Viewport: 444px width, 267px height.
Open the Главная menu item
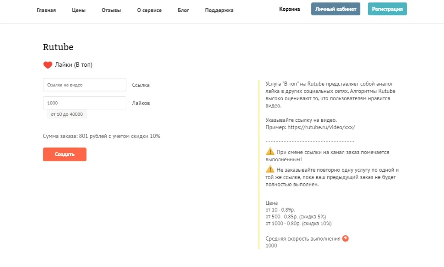coord(46,10)
